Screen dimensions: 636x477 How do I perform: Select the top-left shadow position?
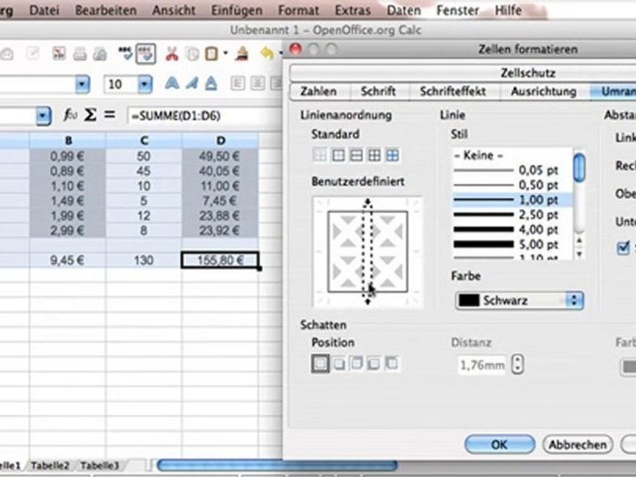392,364
